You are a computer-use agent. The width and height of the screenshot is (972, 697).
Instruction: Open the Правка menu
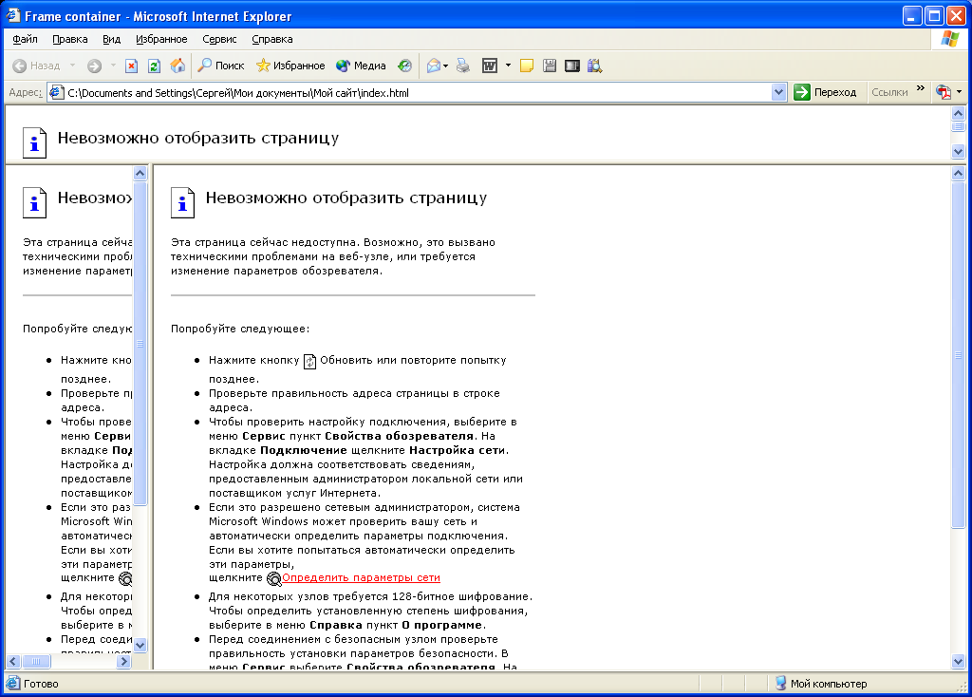pyautogui.click(x=70, y=39)
